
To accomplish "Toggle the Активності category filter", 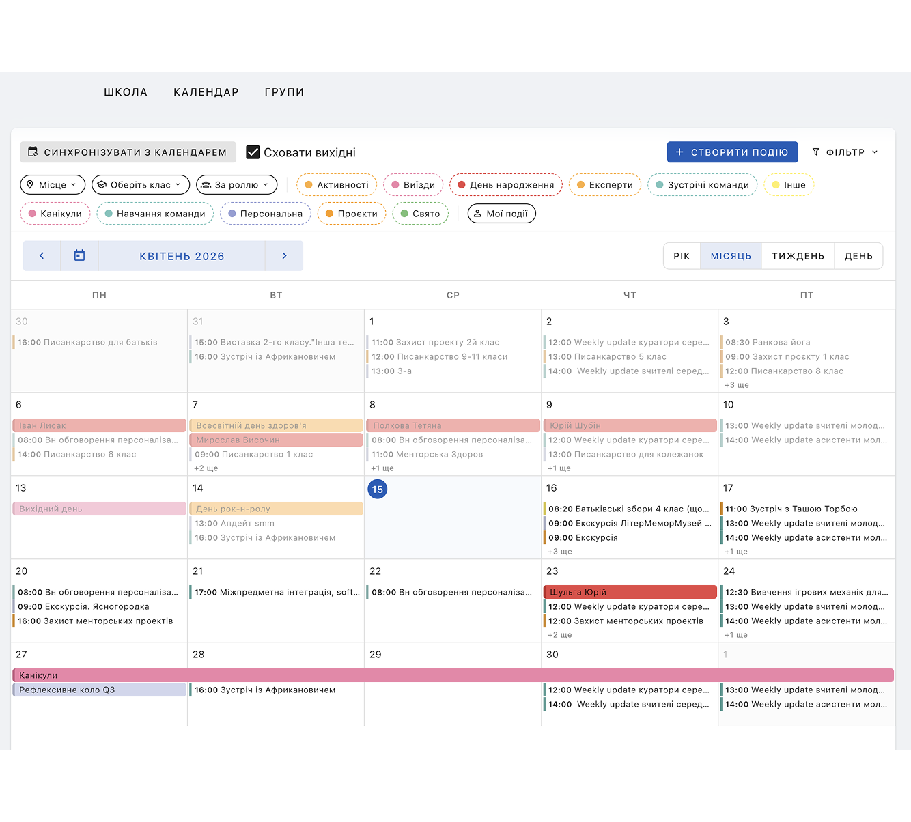I will coord(337,185).
